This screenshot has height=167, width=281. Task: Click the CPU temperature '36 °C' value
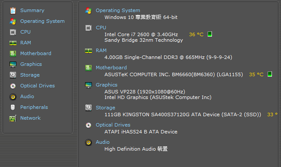196,34
